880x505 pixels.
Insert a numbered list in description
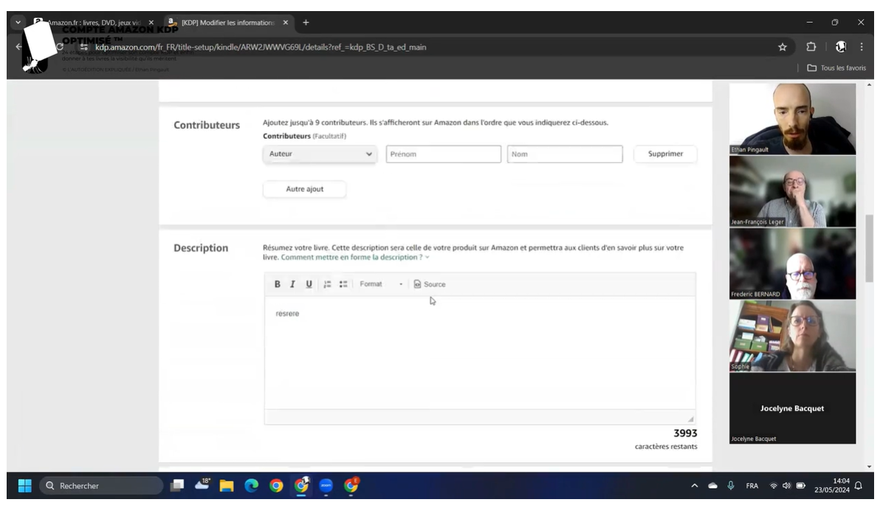point(327,284)
